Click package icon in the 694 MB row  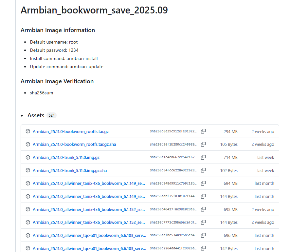pos(28,183)
